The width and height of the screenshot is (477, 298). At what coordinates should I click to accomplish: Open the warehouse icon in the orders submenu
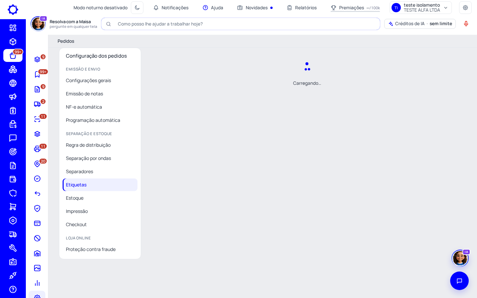coord(37,253)
